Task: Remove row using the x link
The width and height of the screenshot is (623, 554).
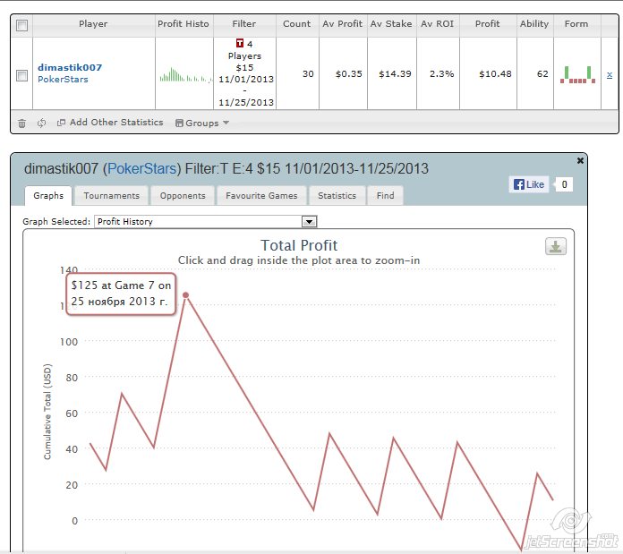Action: click(x=610, y=74)
